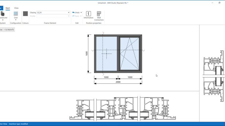Screen dimensions: 225x126
Task: Switch to the View ribbon tab
Action: point(16,8)
